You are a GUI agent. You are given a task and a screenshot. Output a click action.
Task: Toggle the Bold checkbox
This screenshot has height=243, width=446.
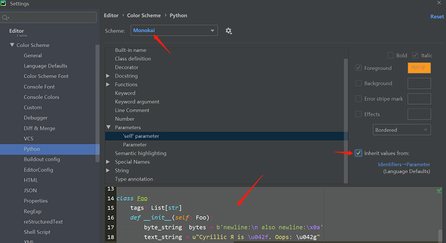[x=390, y=56]
